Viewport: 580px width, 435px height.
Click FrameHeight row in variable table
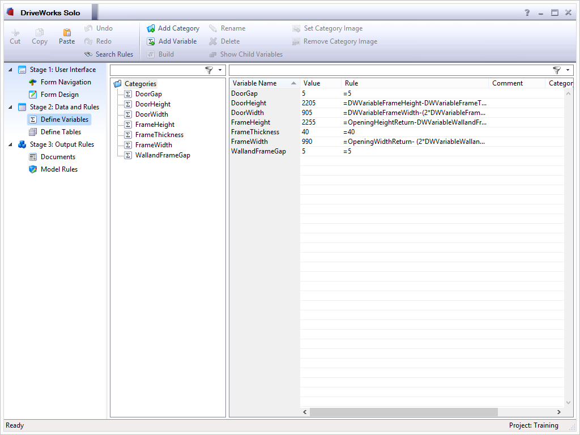396,122
